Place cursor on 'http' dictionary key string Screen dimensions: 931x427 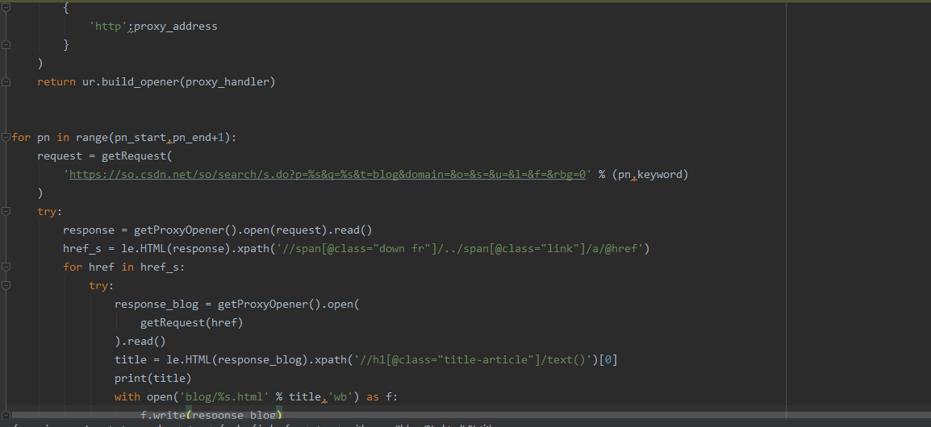[108, 26]
